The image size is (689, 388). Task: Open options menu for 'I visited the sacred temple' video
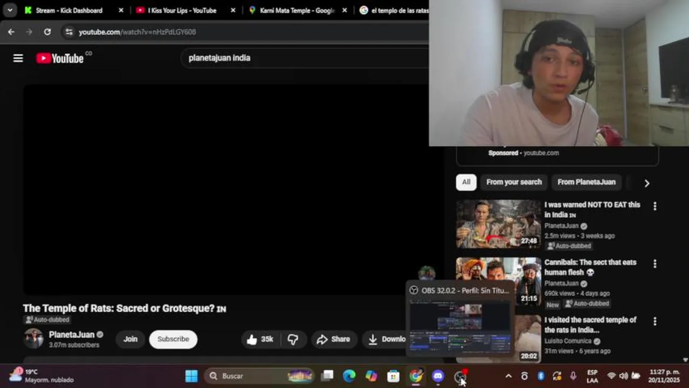(x=654, y=321)
